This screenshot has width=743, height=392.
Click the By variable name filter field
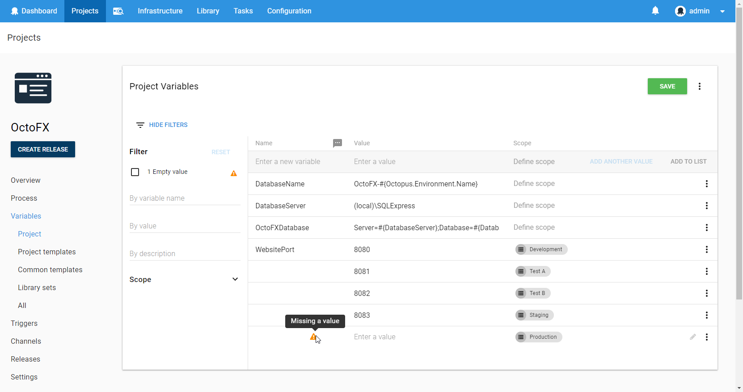(185, 198)
